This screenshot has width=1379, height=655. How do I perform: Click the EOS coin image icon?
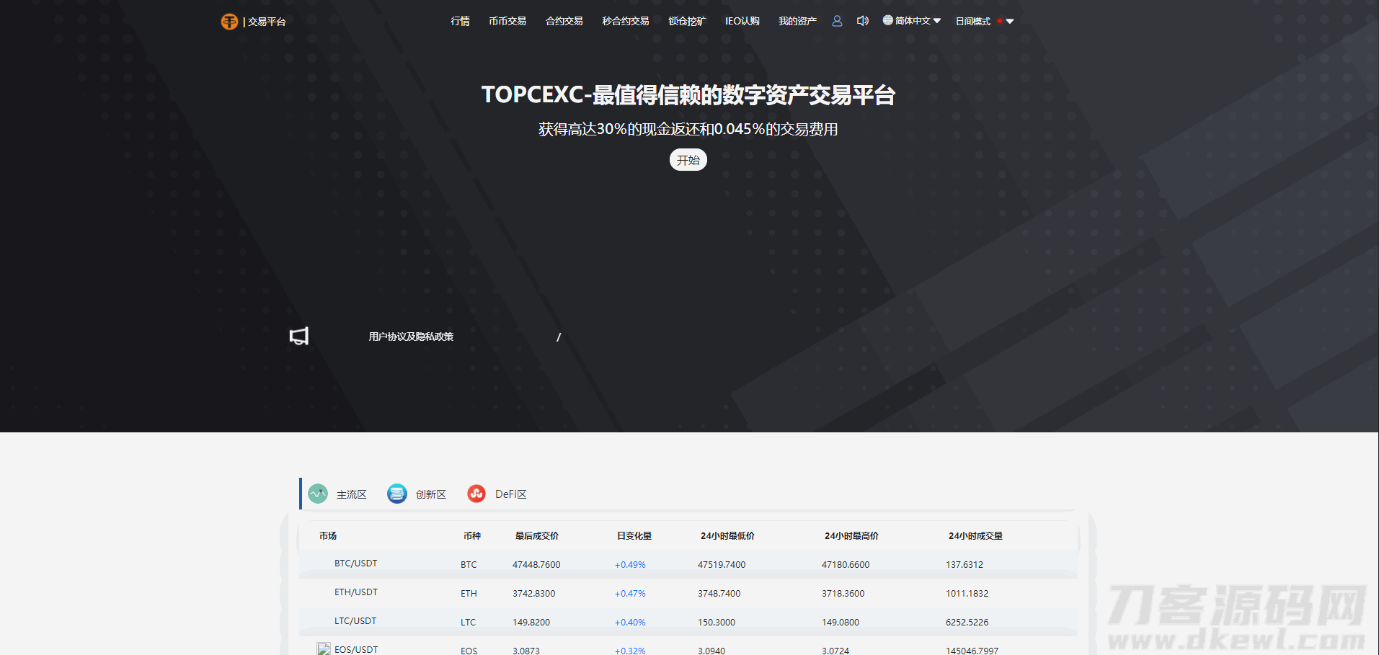324,649
